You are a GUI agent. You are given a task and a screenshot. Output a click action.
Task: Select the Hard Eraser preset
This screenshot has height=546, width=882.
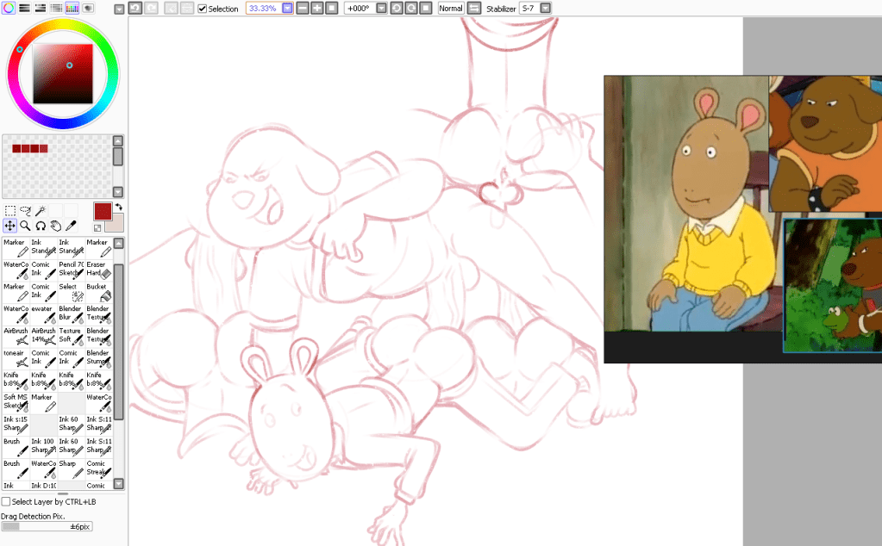(x=97, y=269)
